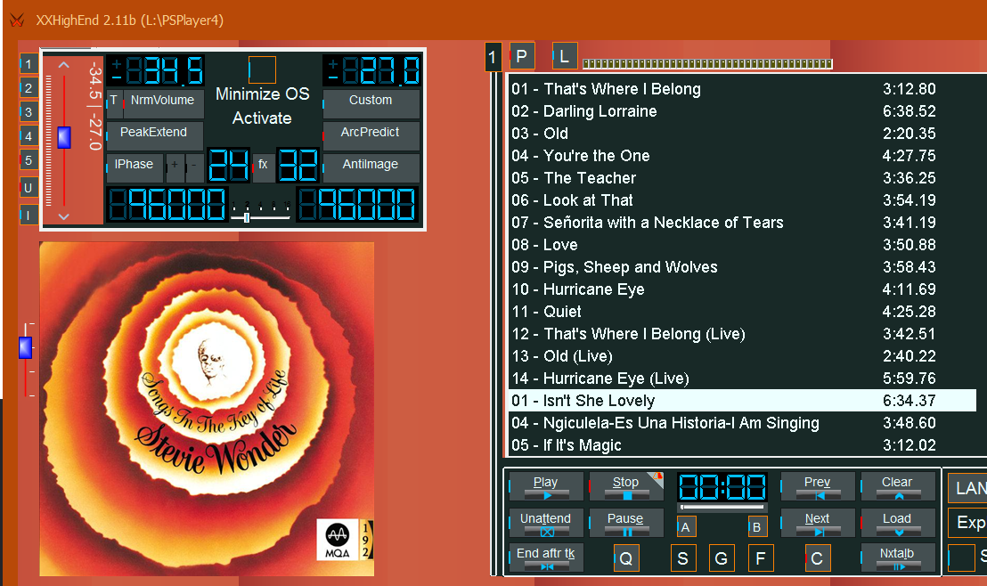987x586 pixels.
Task: Click the G square button
Action: (722, 558)
